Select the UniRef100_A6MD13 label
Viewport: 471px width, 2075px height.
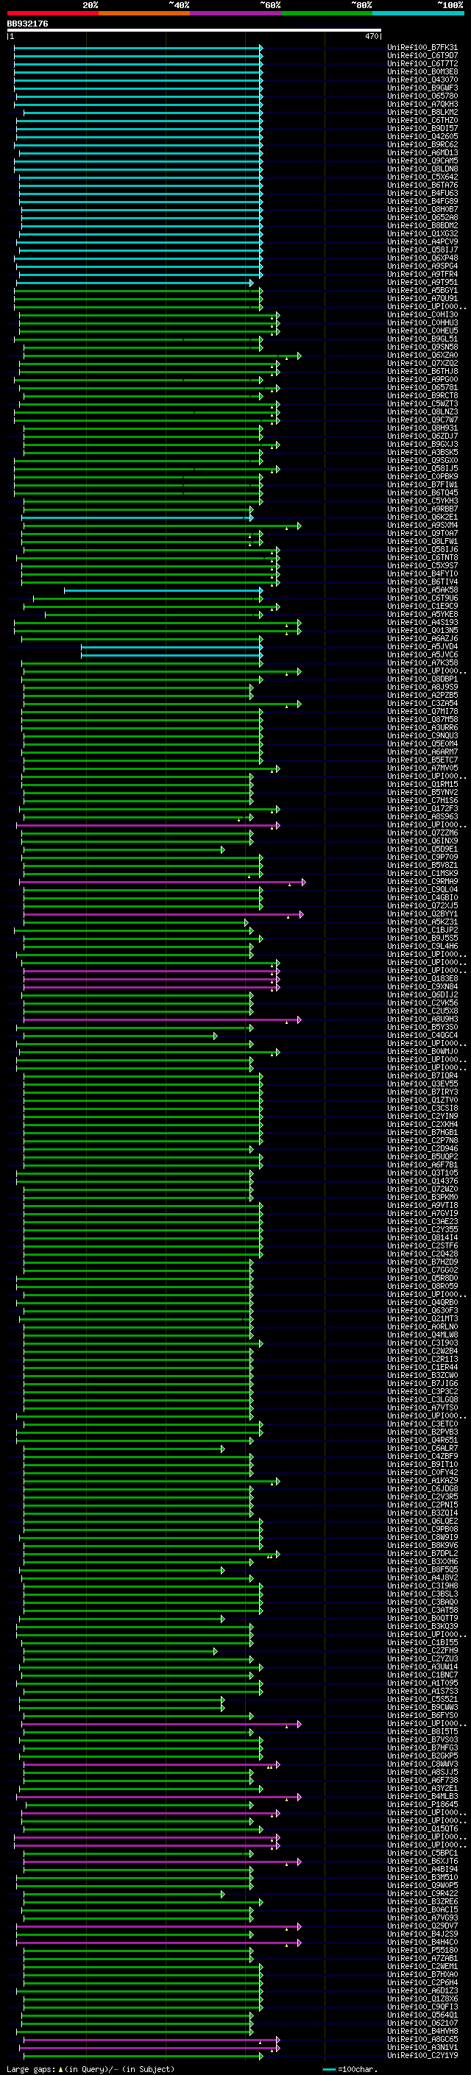click(x=422, y=152)
